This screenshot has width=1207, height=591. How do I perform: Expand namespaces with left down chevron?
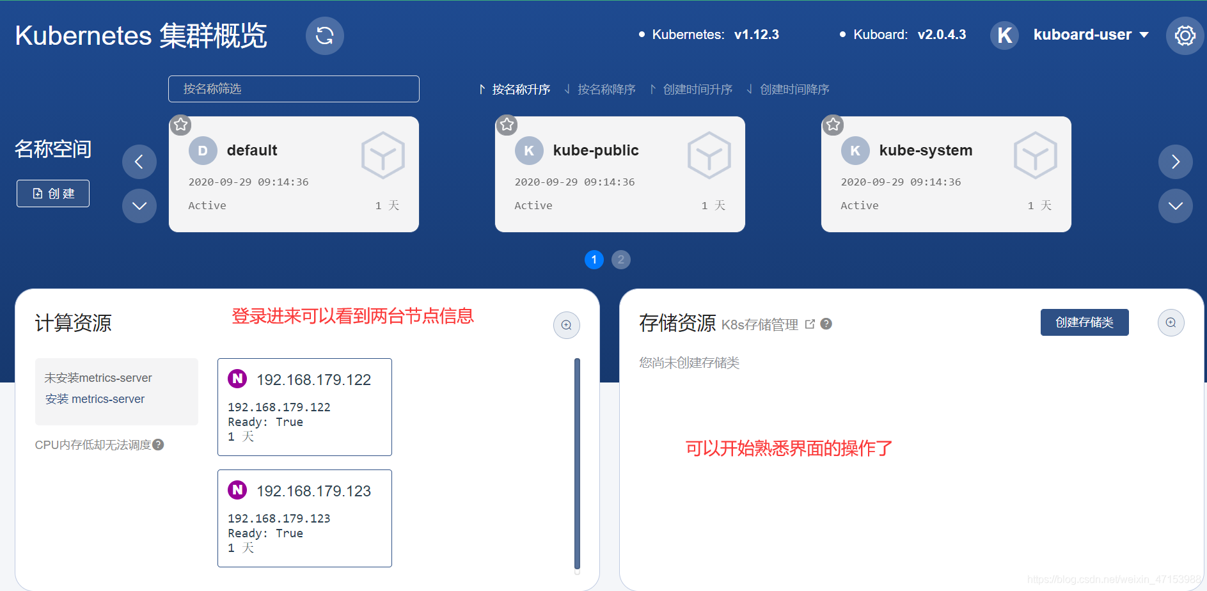pos(139,206)
